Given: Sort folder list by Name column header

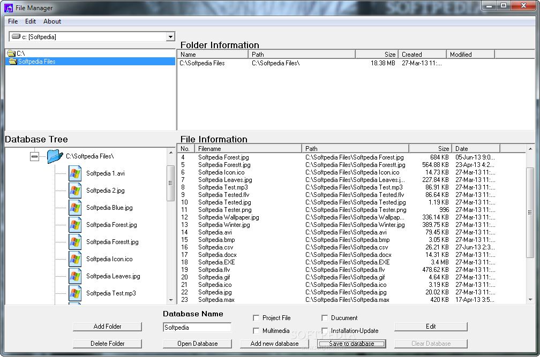Looking at the screenshot, I should click(213, 55).
